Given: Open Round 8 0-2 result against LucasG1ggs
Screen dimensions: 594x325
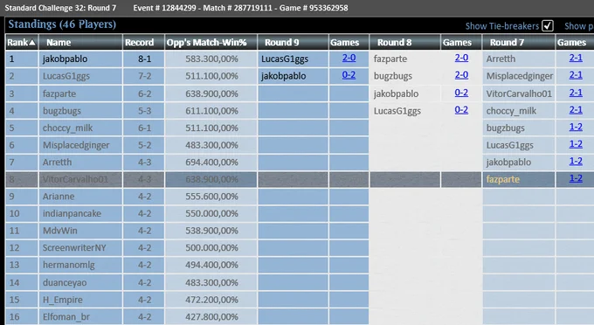Looking at the screenshot, I should click(x=461, y=110).
